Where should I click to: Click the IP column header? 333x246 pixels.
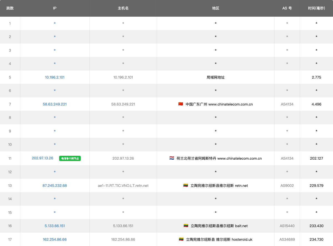55,8
